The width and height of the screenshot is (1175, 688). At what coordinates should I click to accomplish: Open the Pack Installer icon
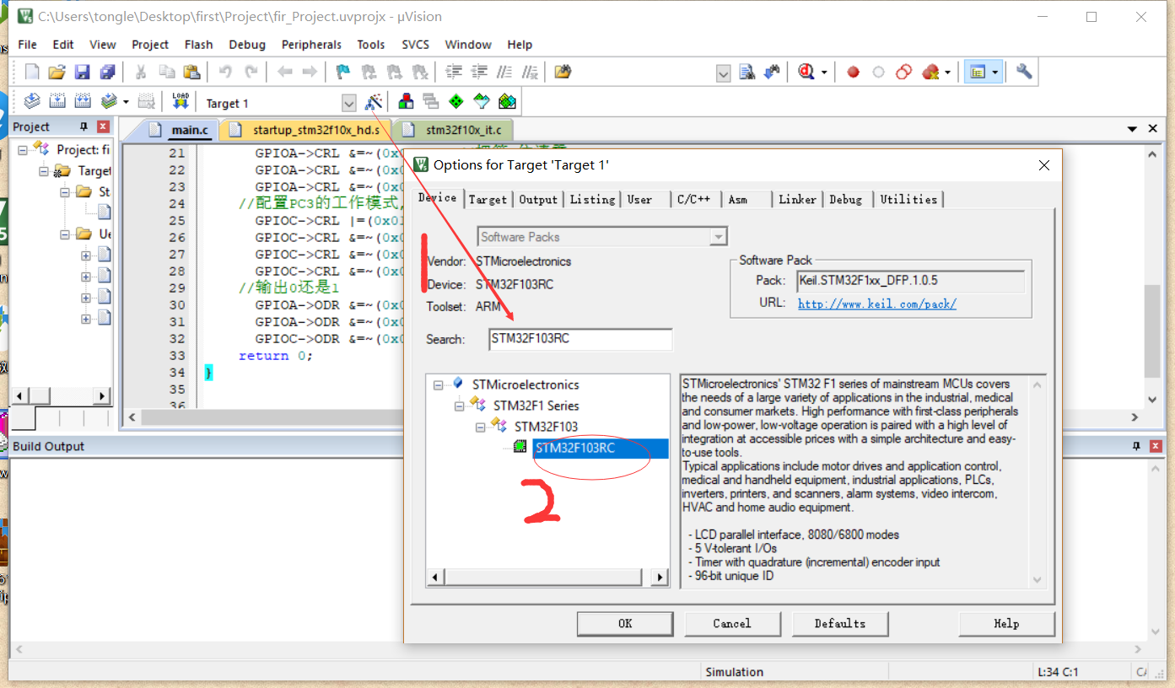[x=507, y=102]
